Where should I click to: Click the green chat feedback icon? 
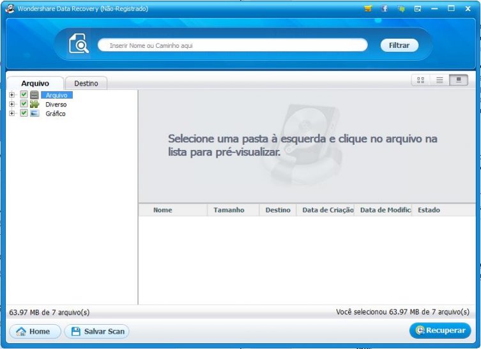click(x=401, y=9)
